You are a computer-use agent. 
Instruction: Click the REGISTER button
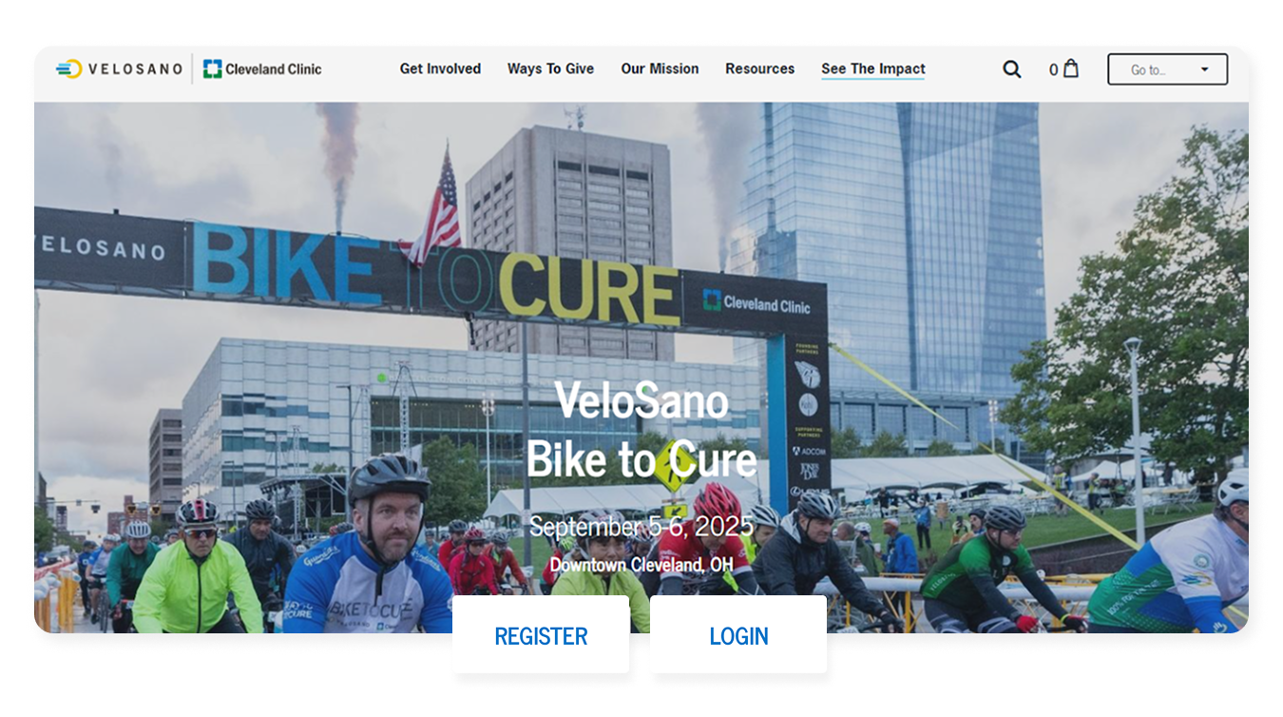pos(541,635)
